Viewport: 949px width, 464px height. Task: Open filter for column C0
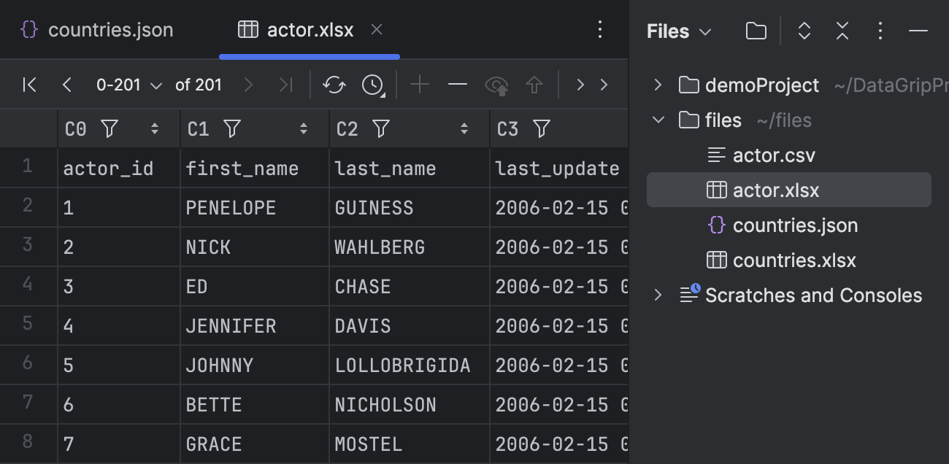(x=109, y=129)
